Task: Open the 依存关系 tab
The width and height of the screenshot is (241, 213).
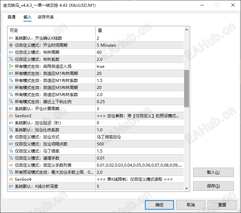Action: [46, 17]
